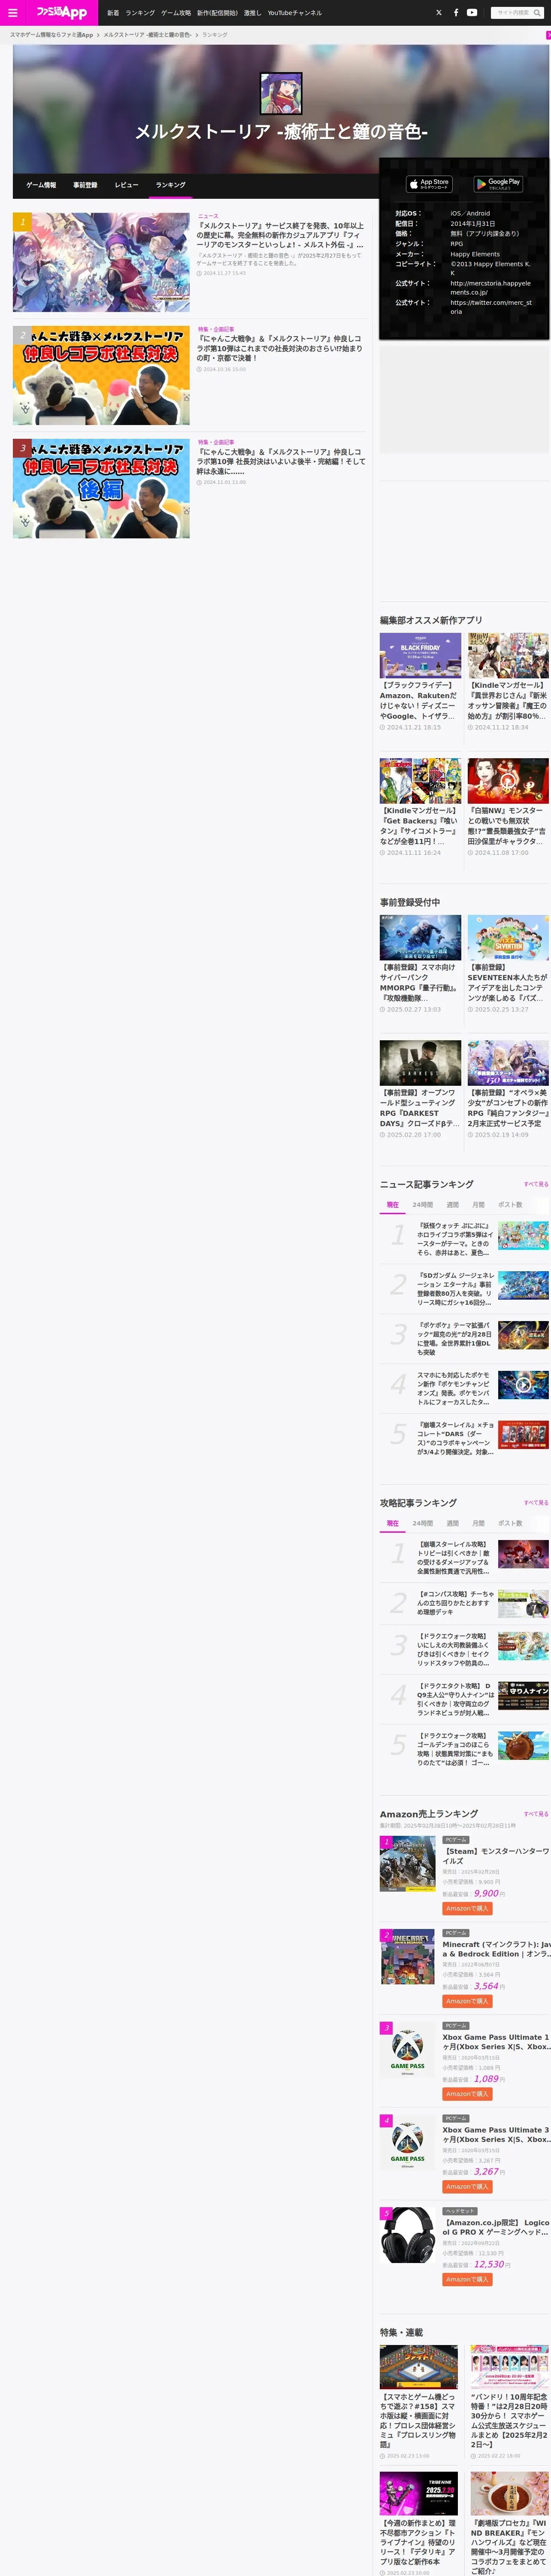Image resolution: width=551 pixels, height=2576 pixels.
Task: Play the ポケモンチャンピオンズ video thumbnail
Action: pos(523,1384)
